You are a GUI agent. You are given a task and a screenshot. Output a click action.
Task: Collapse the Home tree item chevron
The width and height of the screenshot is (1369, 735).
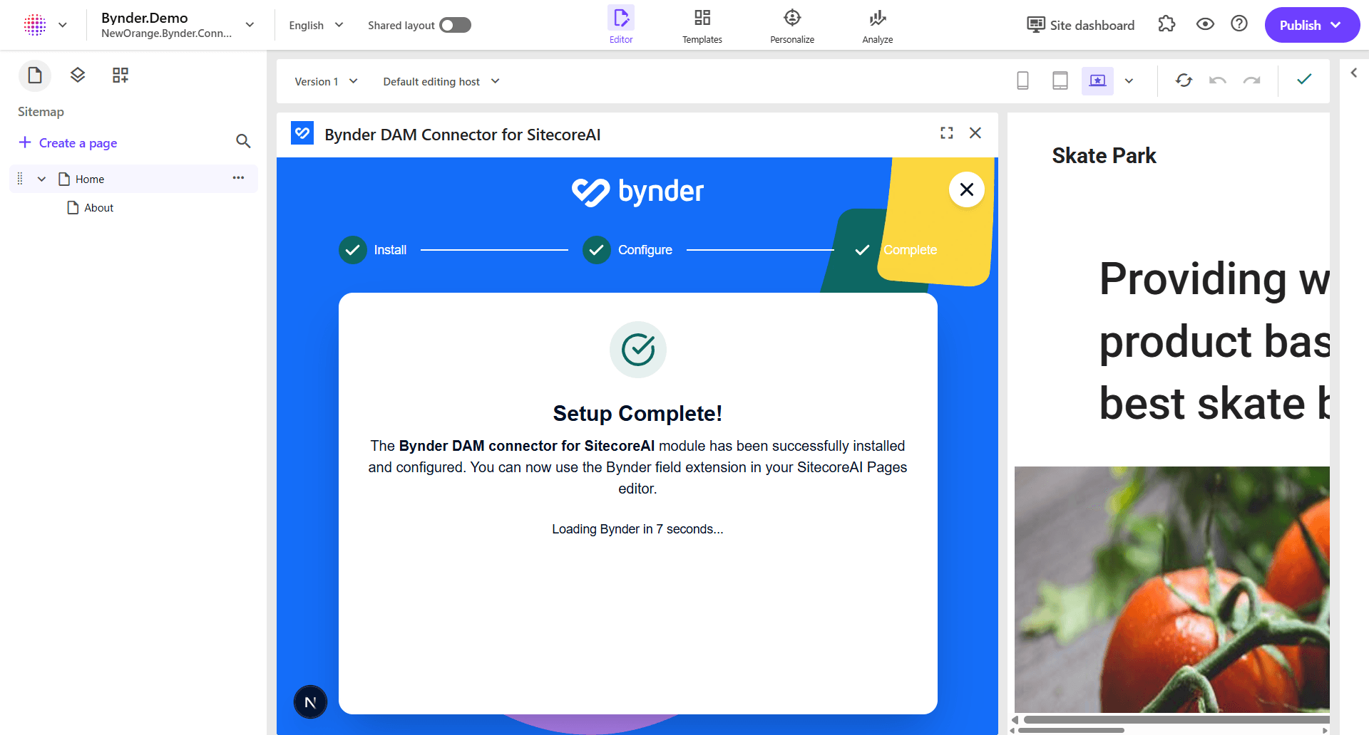(x=41, y=179)
